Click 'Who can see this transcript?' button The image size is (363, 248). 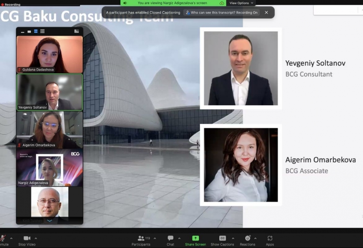[222, 13]
